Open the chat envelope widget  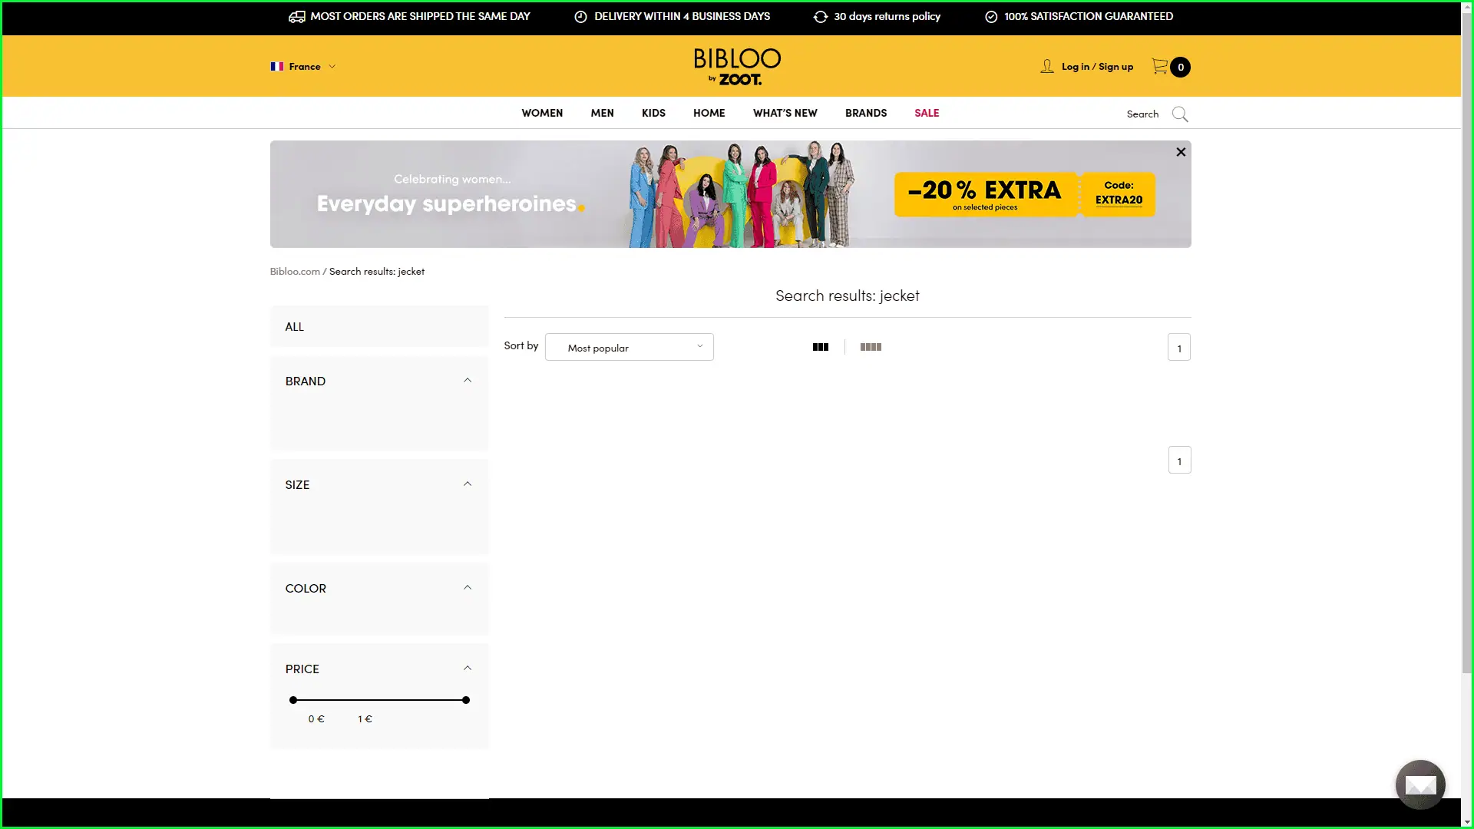[1419, 784]
